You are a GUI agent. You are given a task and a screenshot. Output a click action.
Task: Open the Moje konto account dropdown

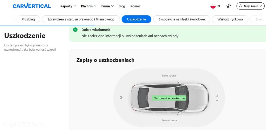[251, 6]
